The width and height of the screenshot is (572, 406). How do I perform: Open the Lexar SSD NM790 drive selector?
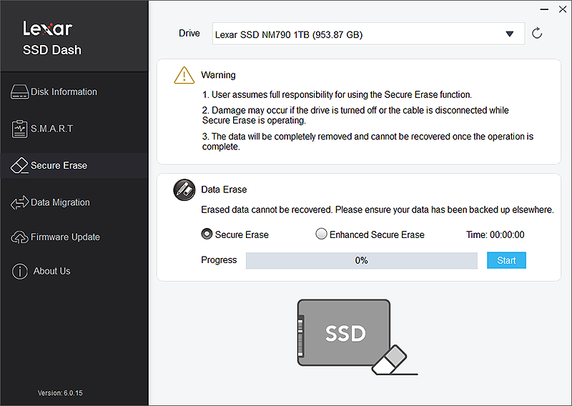tap(357, 34)
